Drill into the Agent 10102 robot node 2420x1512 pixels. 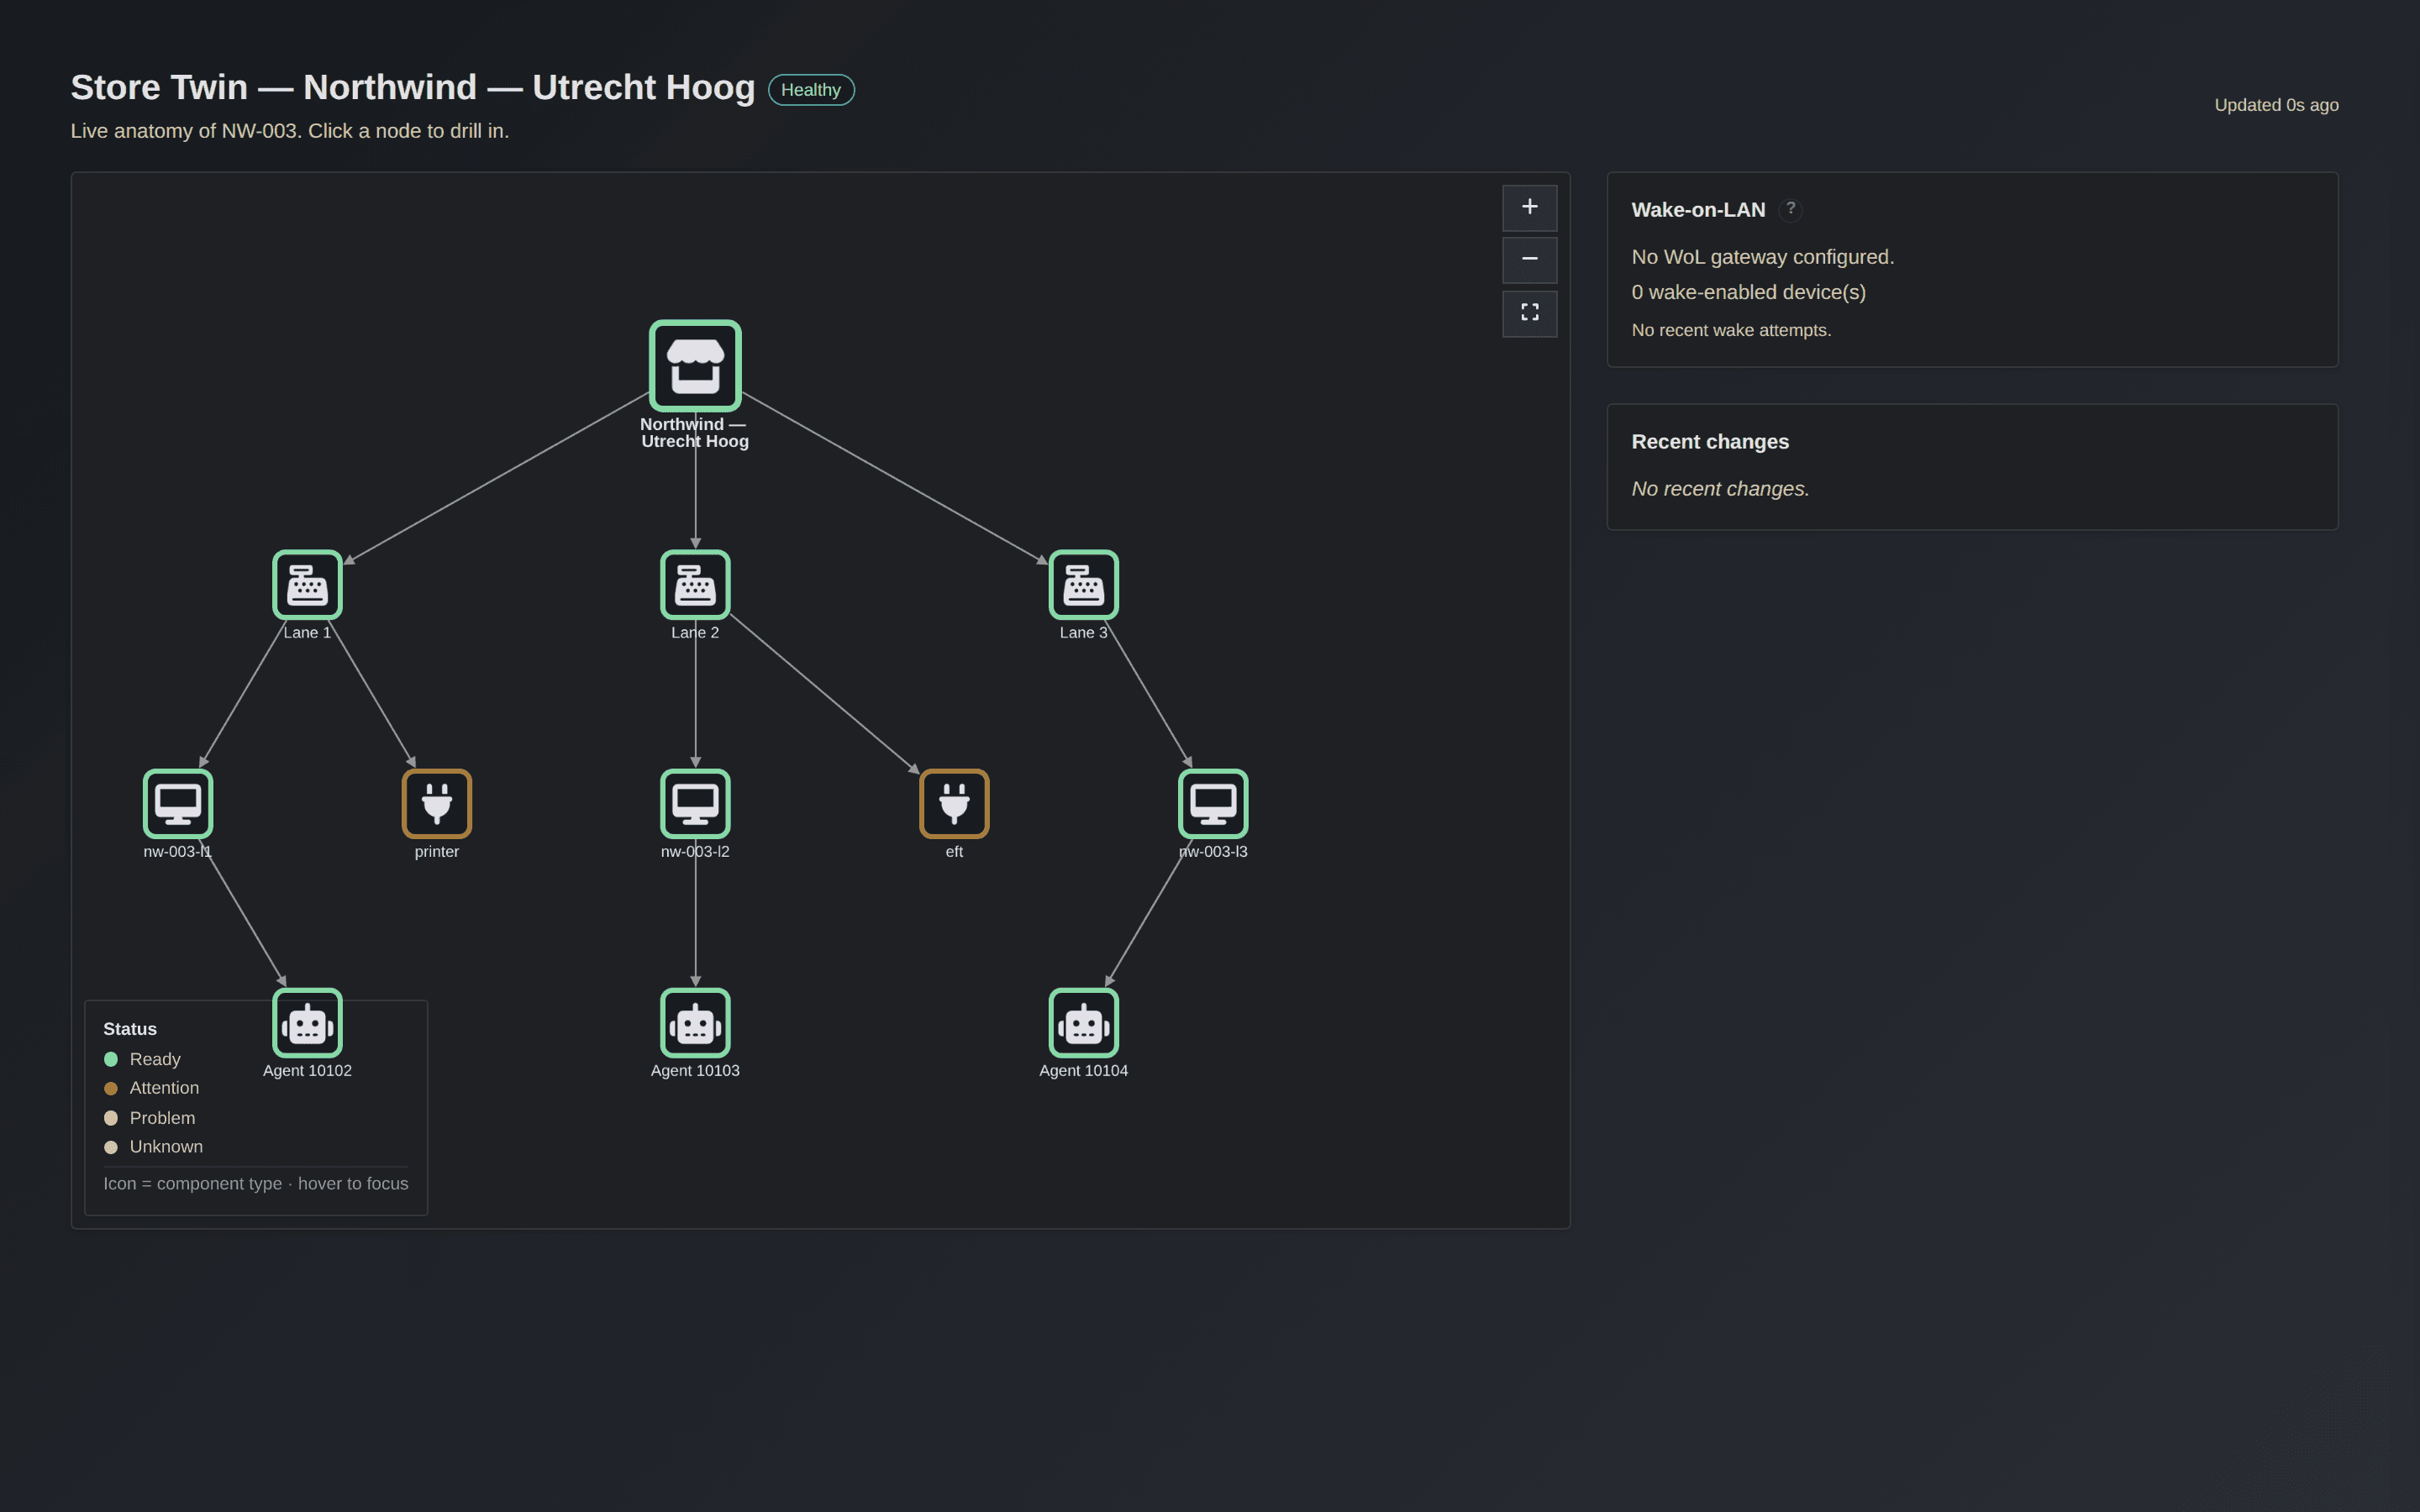point(307,1022)
